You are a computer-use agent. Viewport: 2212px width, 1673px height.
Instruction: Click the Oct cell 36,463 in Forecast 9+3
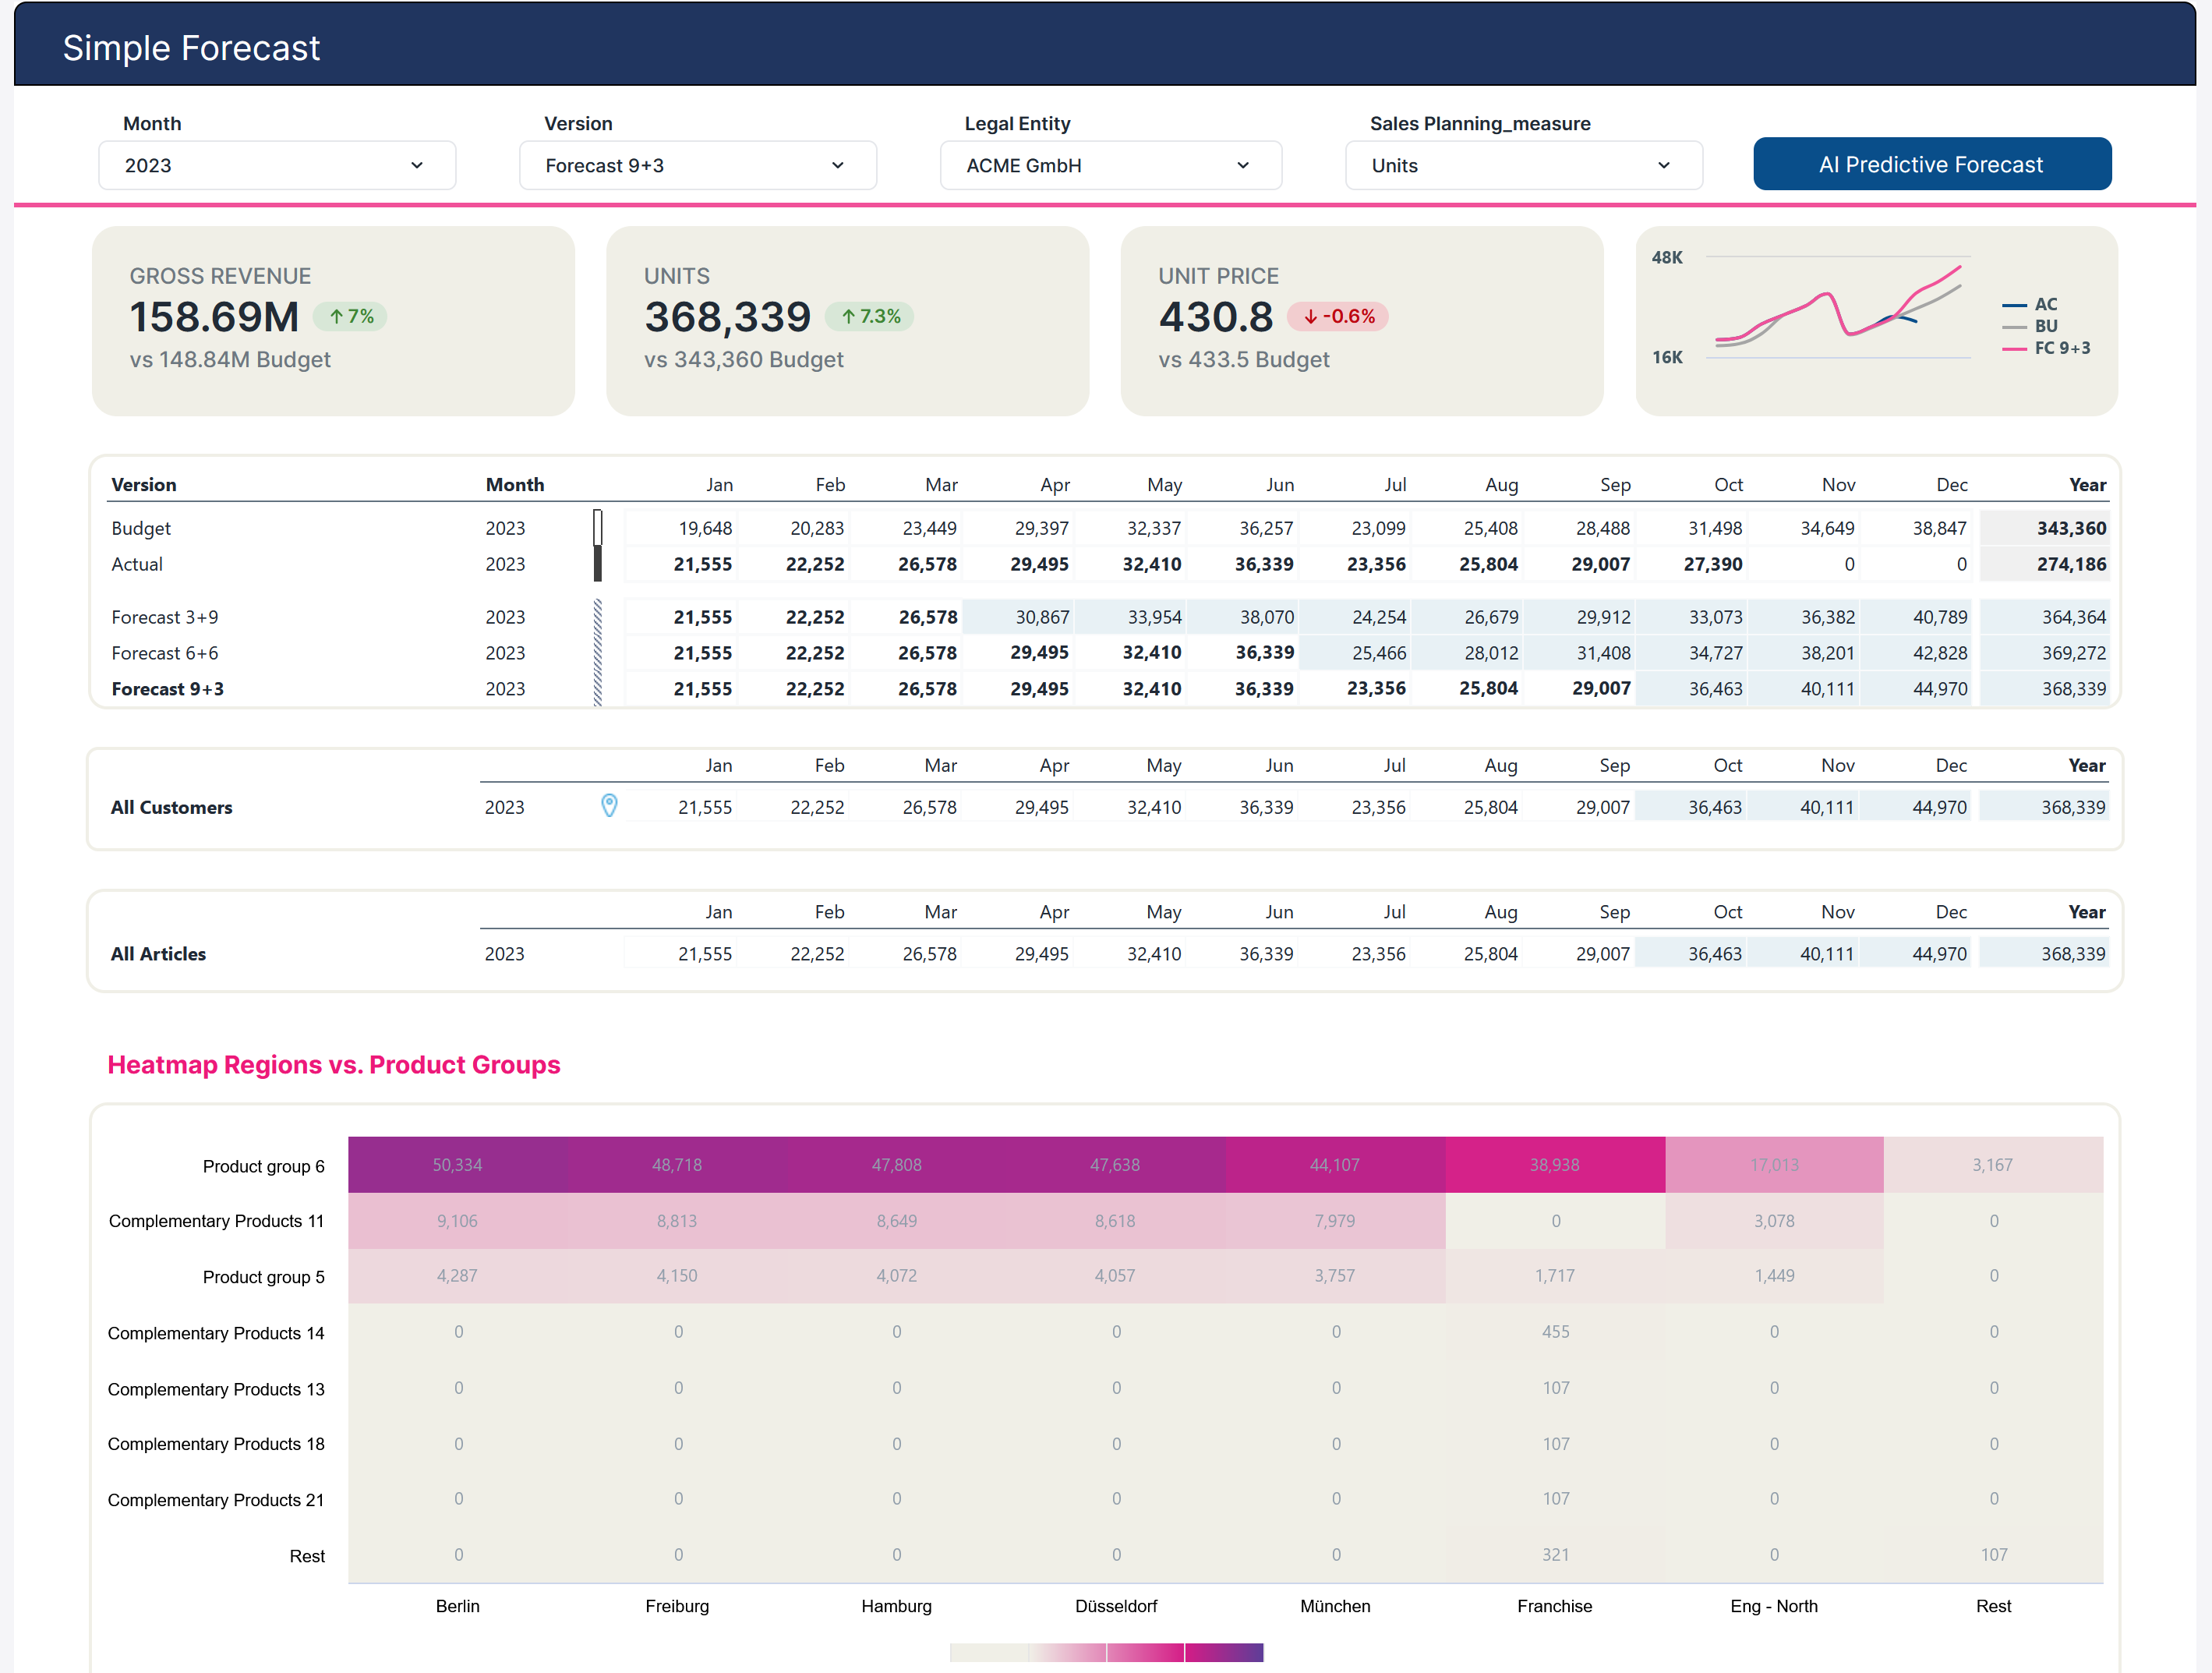(1714, 689)
